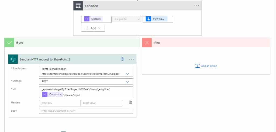Open the 'is equal to' operator dropdown
The width and height of the screenshot is (276, 132).
point(127,19)
